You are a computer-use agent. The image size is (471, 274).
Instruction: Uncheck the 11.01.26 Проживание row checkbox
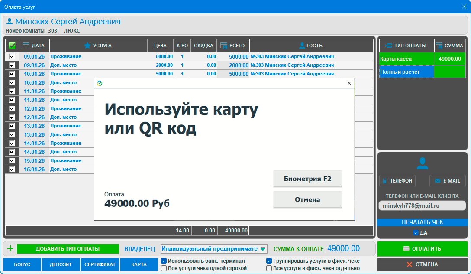tap(12, 91)
